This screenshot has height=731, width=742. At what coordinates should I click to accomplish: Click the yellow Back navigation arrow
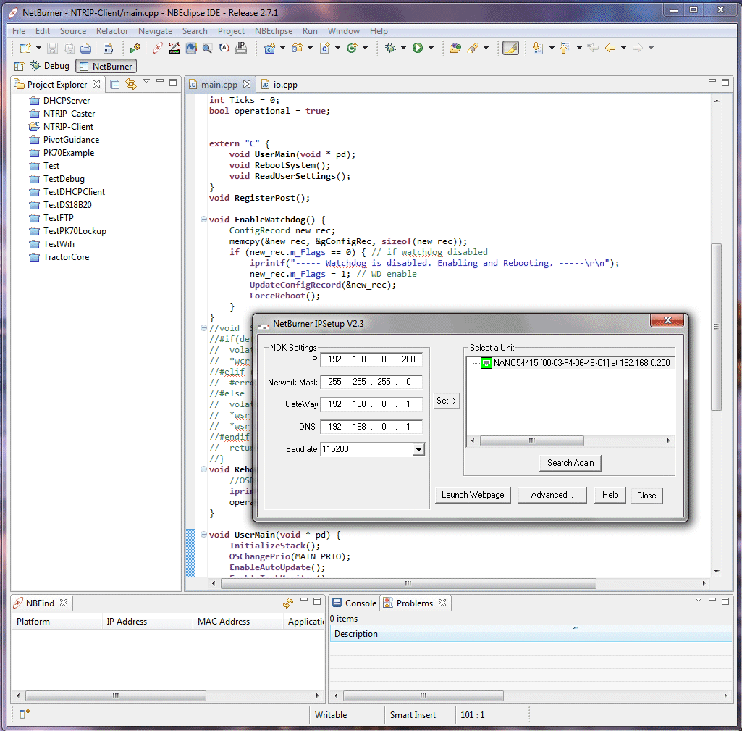click(x=610, y=48)
